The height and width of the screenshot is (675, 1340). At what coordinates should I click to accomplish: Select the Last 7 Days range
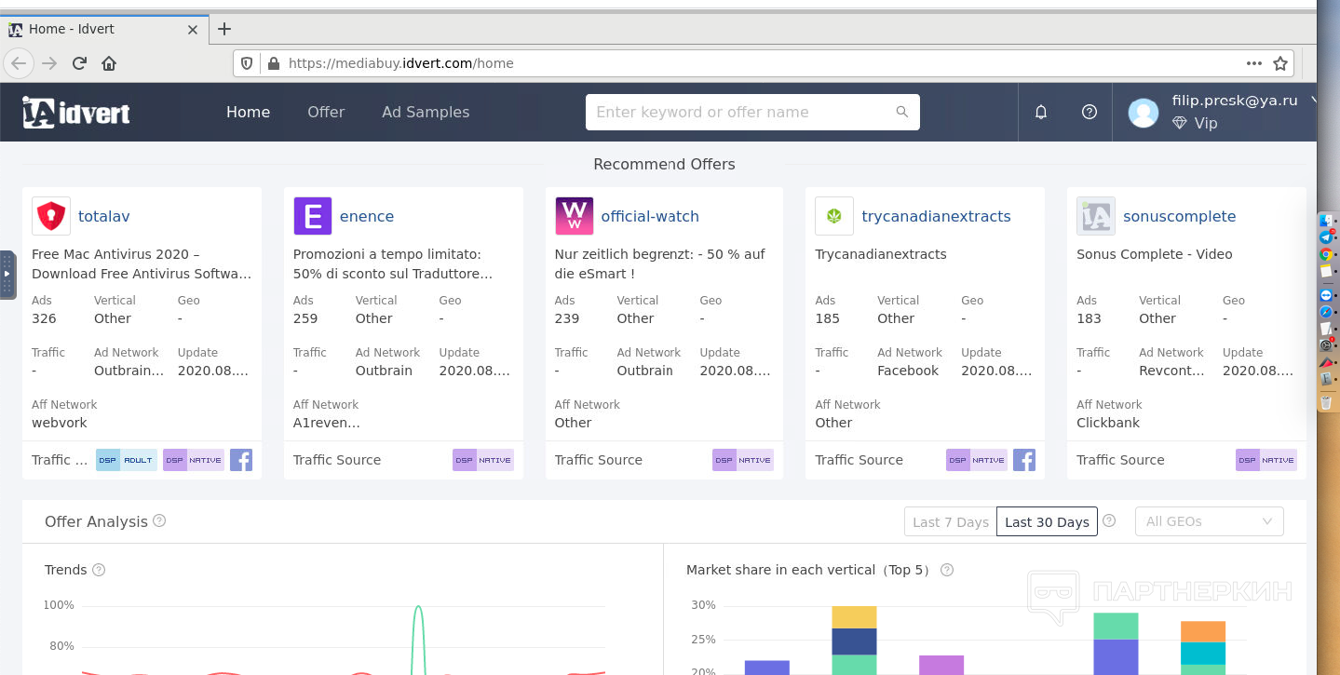[x=950, y=521]
